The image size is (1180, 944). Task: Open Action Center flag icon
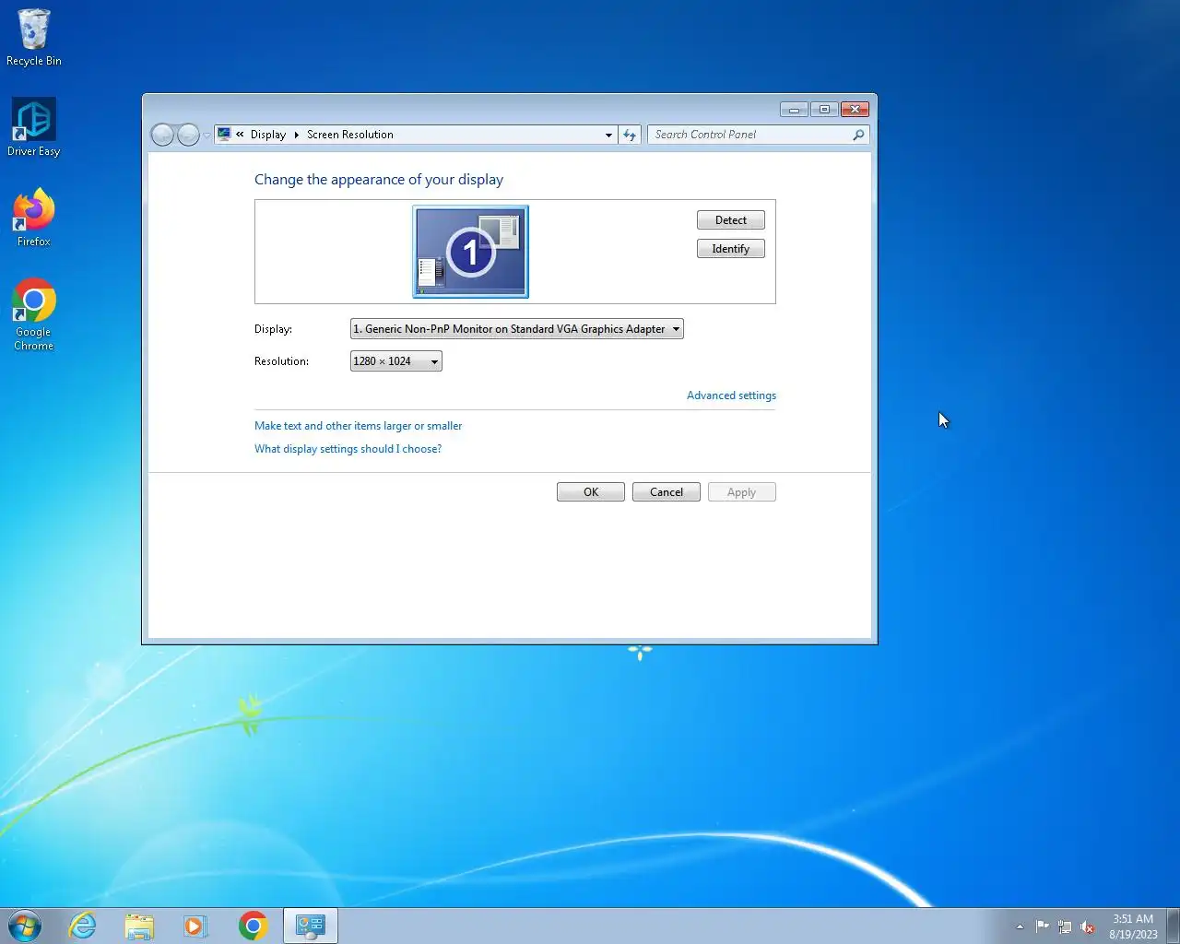click(x=1043, y=926)
